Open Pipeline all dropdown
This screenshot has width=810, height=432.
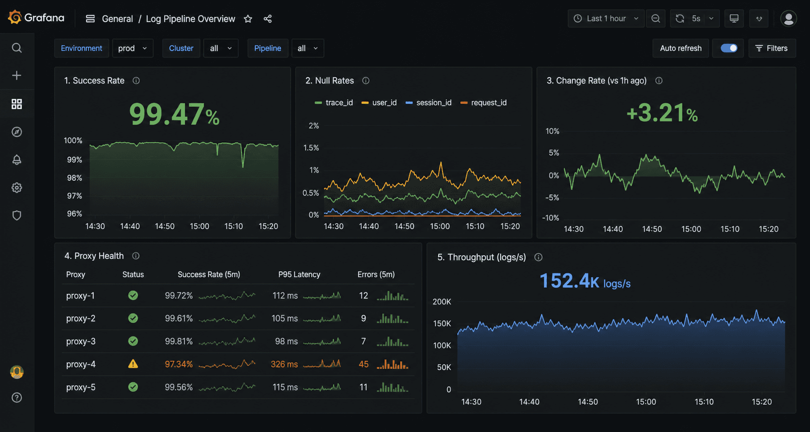pos(308,48)
